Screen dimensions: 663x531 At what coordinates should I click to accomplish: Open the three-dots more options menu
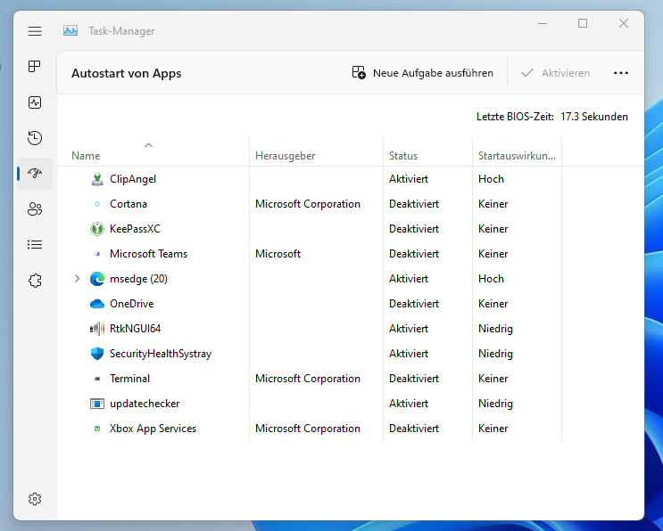(x=621, y=73)
